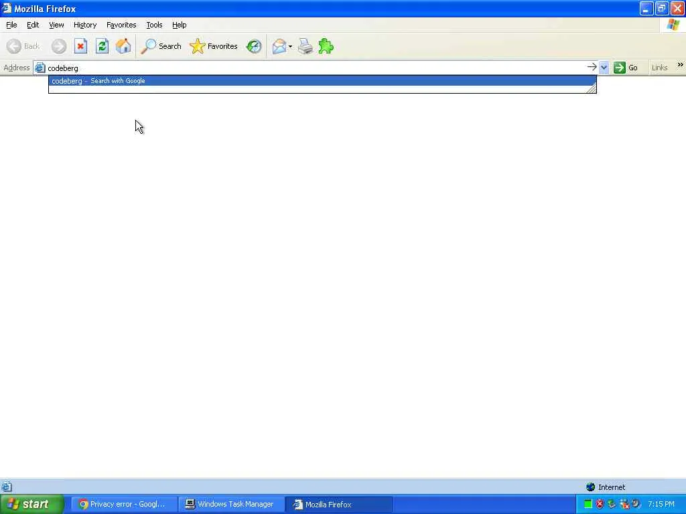Screen dimensions: 686x514
Task: Switch to Windows Task Manager taskbar button
Action: pyautogui.click(x=231, y=504)
